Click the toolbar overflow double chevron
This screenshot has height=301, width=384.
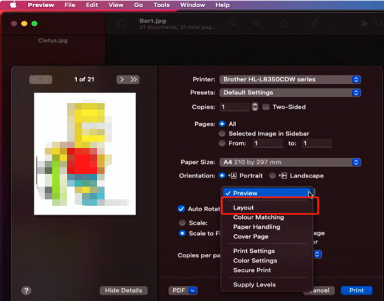[x=364, y=24]
